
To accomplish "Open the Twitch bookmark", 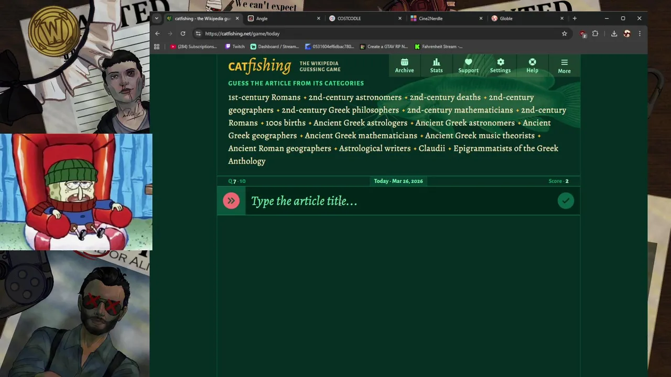I will pos(235,47).
